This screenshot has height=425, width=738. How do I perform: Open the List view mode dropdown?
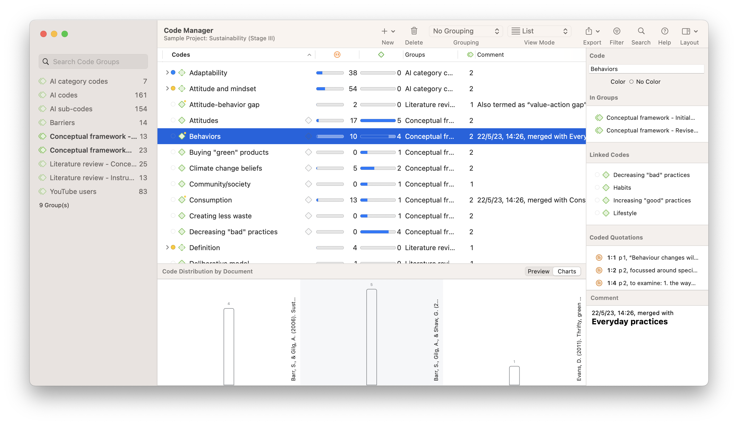(539, 31)
